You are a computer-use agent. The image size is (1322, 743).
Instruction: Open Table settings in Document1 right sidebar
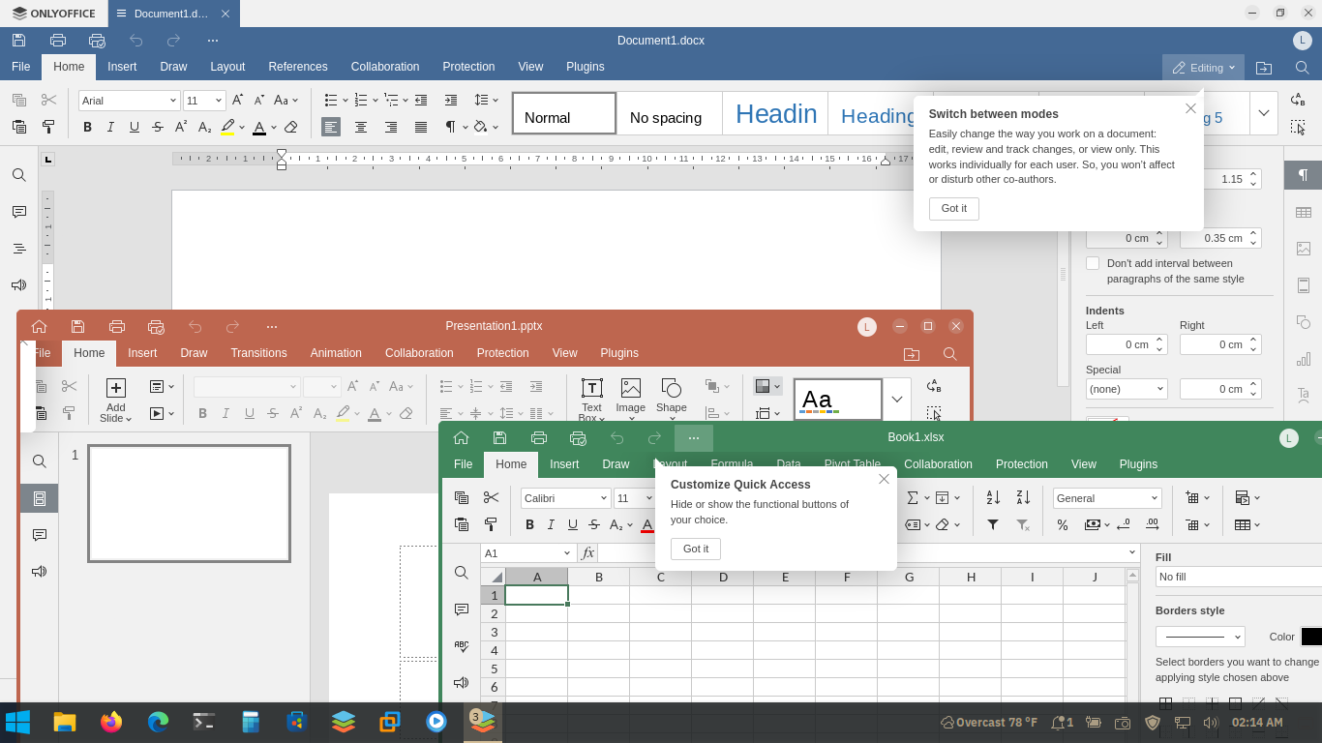pos(1304,212)
